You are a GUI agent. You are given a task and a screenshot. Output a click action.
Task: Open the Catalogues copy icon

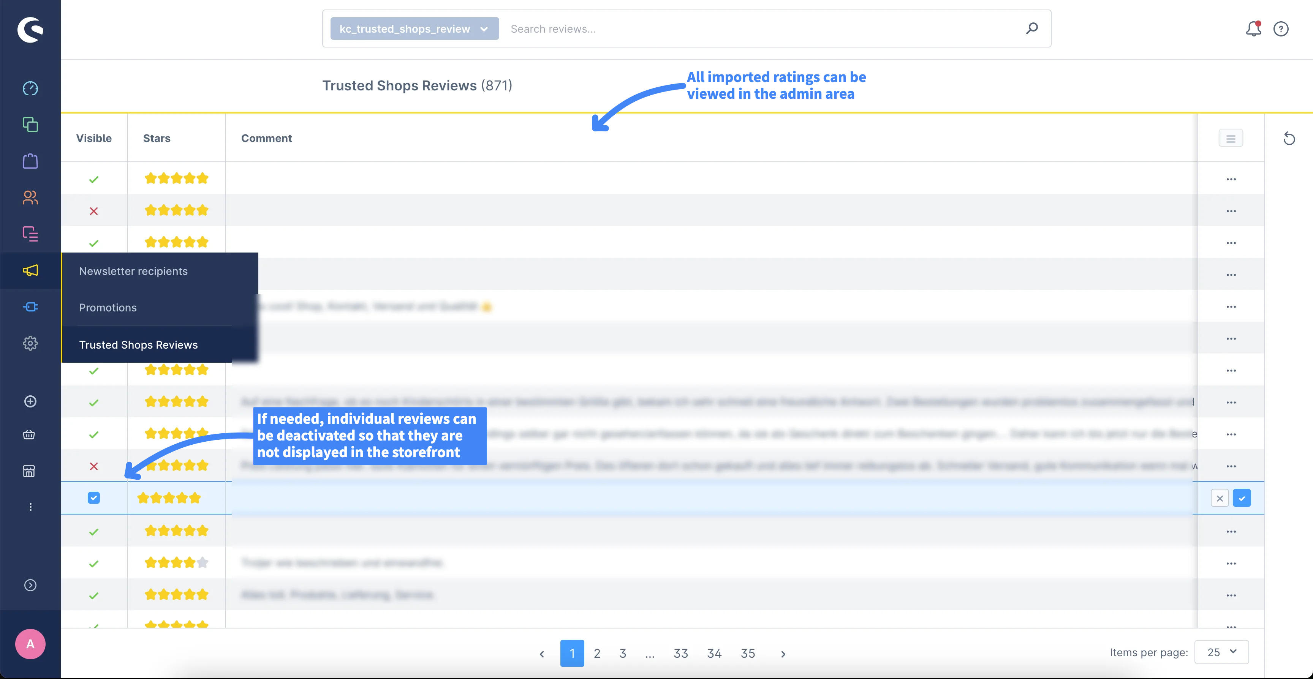30,125
